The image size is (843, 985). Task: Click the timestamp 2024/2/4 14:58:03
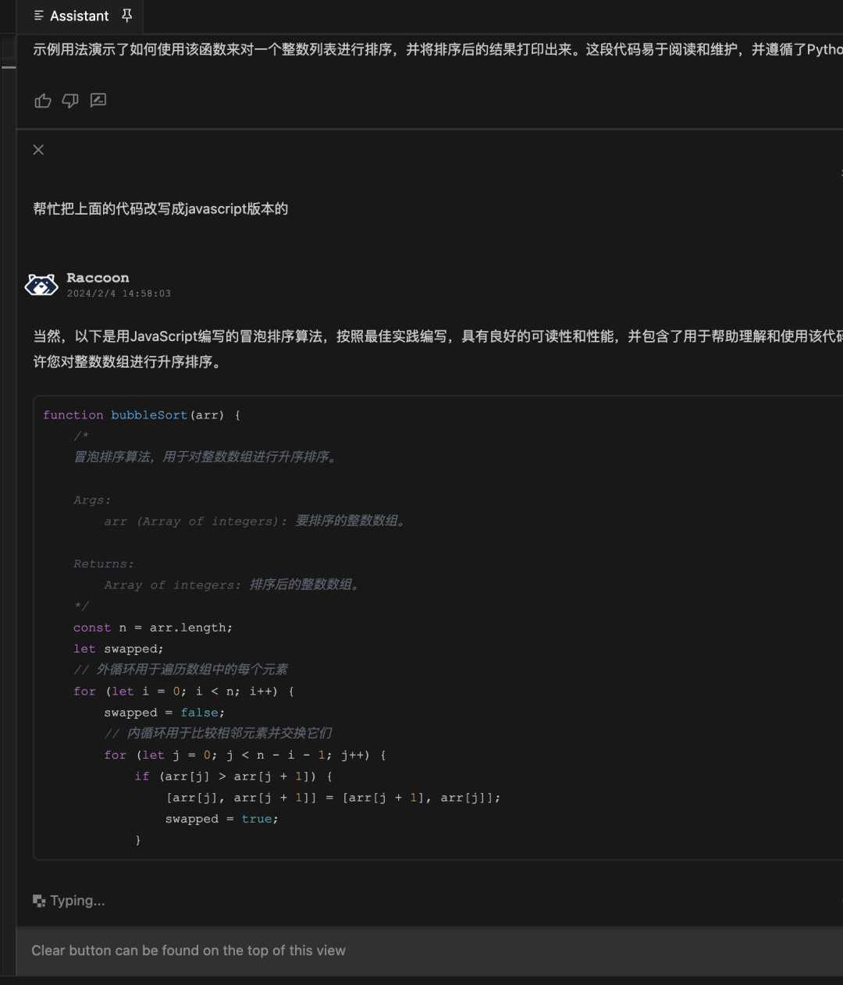119,293
